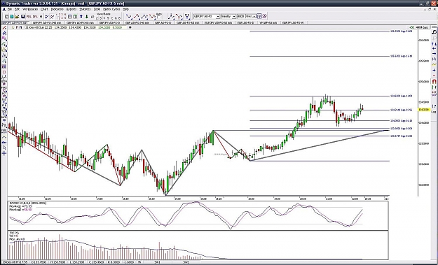Open the Reports menu

pyautogui.click(x=71, y=9)
